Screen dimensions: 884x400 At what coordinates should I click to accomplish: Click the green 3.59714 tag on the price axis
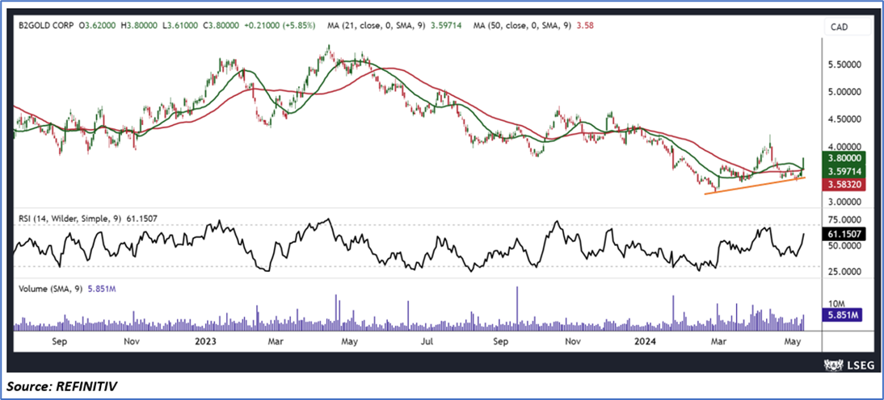843,171
